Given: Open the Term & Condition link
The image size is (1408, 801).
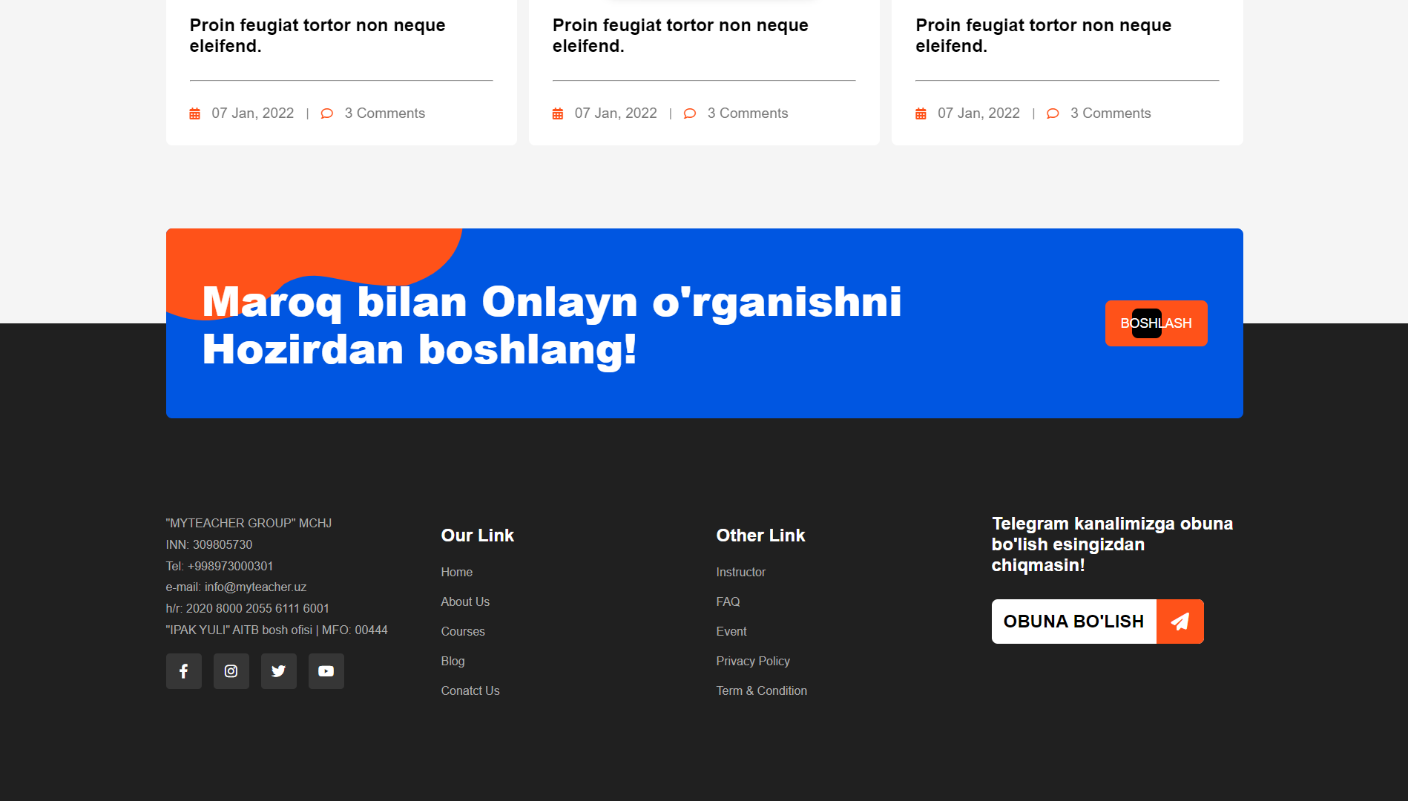Looking at the screenshot, I should pos(762,690).
